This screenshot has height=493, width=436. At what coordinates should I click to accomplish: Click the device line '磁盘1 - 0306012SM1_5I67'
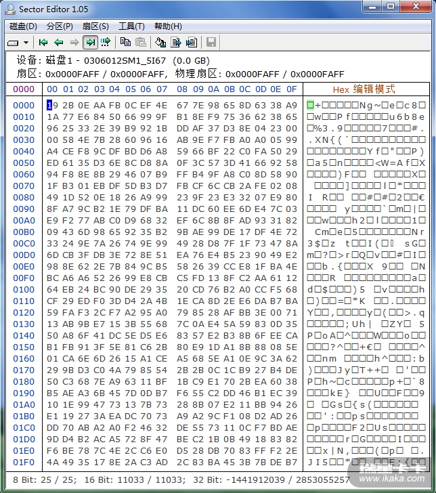106,60
